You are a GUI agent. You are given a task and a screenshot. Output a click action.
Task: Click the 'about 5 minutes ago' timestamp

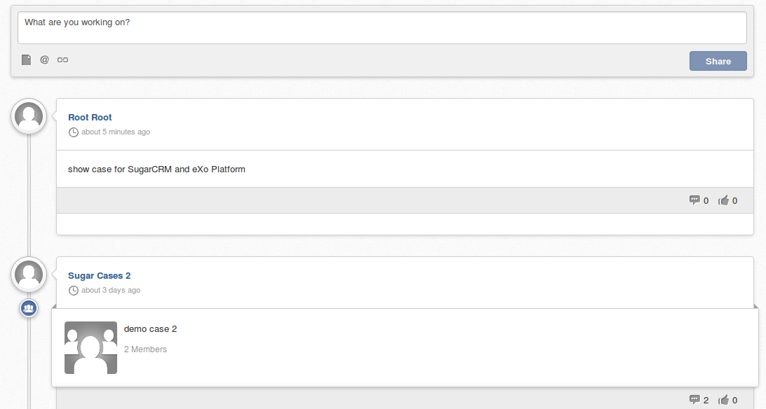tap(116, 132)
